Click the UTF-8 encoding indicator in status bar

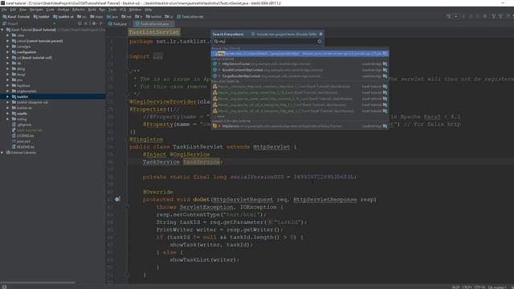click(479, 287)
